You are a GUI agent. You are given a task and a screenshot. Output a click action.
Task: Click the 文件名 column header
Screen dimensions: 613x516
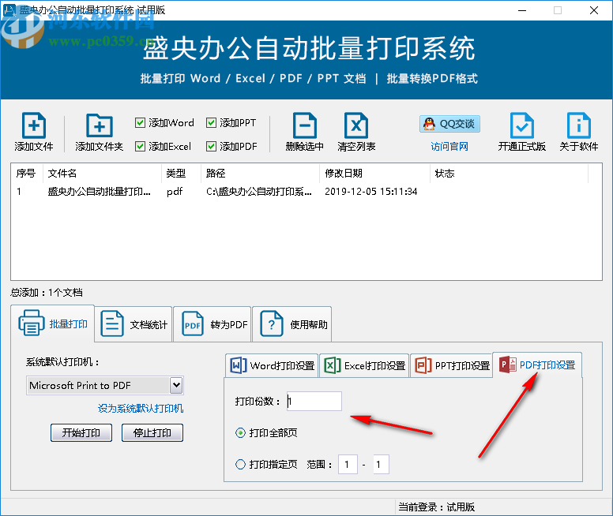tap(103, 173)
